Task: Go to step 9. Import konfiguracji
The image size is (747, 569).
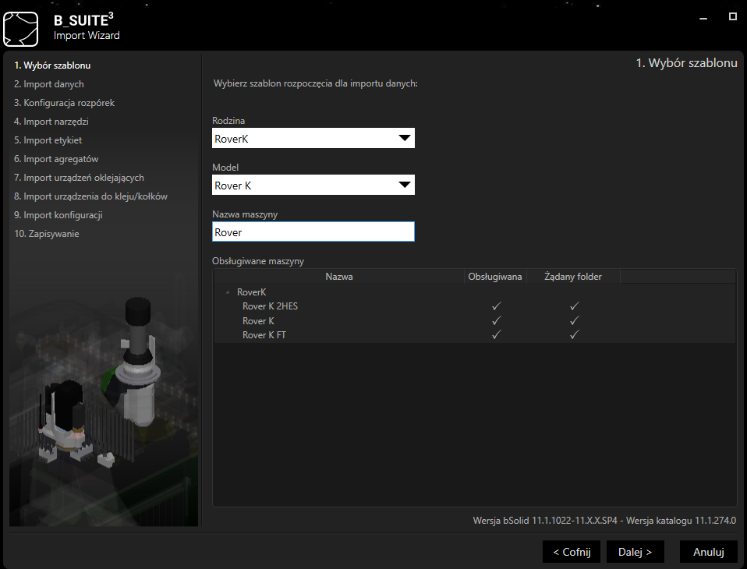Action: (58, 215)
